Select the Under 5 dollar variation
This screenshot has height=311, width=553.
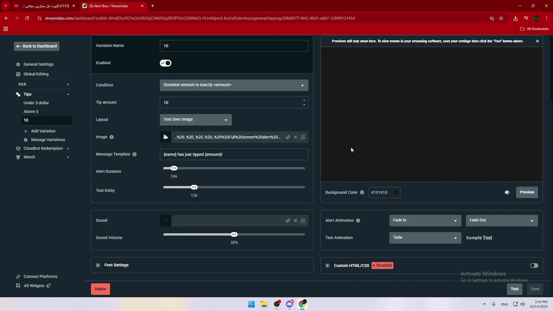(x=36, y=103)
